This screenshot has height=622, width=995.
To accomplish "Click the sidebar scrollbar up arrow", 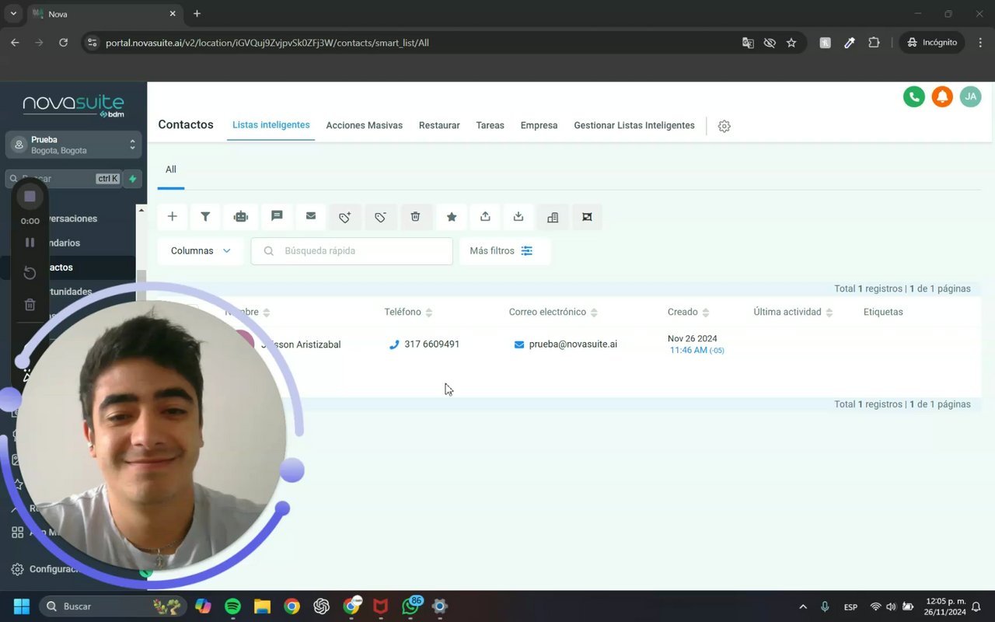I will click(x=141, y=210).
